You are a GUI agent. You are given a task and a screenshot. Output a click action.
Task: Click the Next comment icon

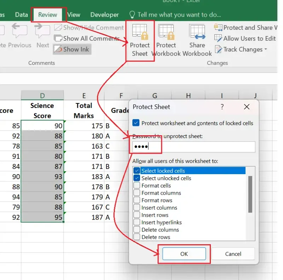click(x=43, y=31)
